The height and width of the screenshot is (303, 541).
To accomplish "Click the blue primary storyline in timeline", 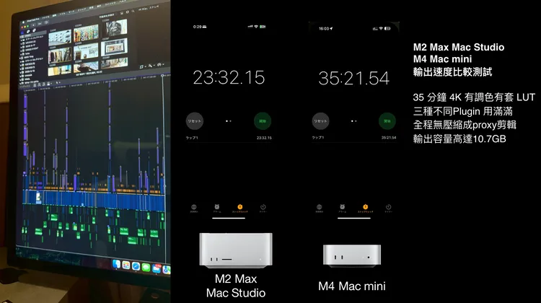I will tap(87, 196).
